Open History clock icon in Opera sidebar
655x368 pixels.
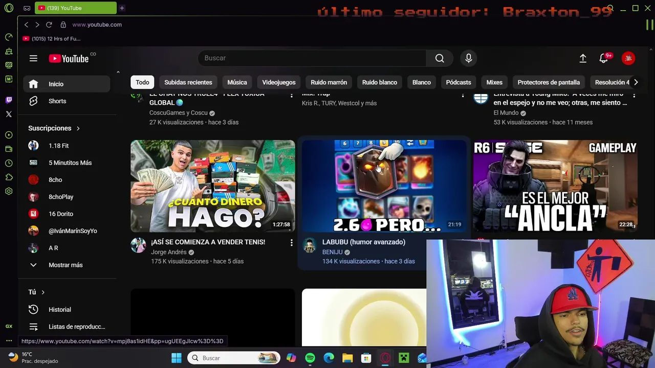click(9, 163)
